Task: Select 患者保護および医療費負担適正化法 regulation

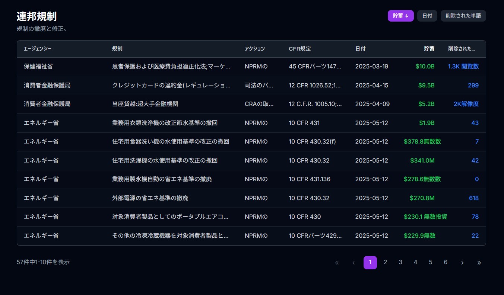Action: [x=171, y=67]
